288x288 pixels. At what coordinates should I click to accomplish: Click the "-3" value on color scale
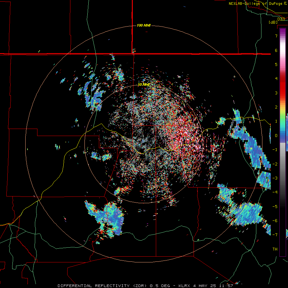275,178
